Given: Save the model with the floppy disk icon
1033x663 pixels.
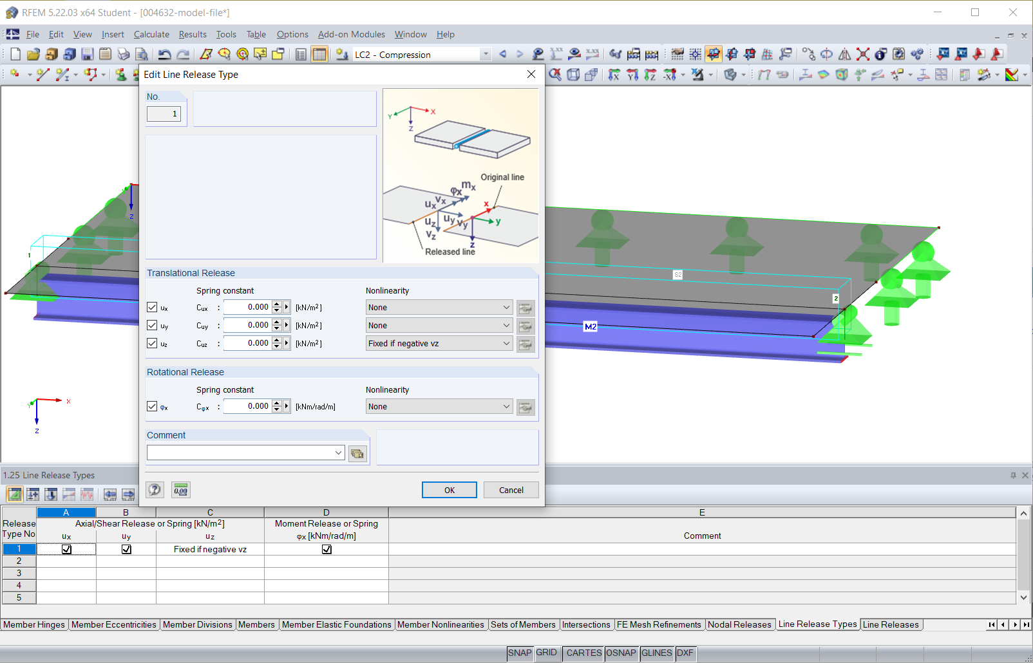Looking at the screenshot, I should pyautogui.click(x=88, y=55).
